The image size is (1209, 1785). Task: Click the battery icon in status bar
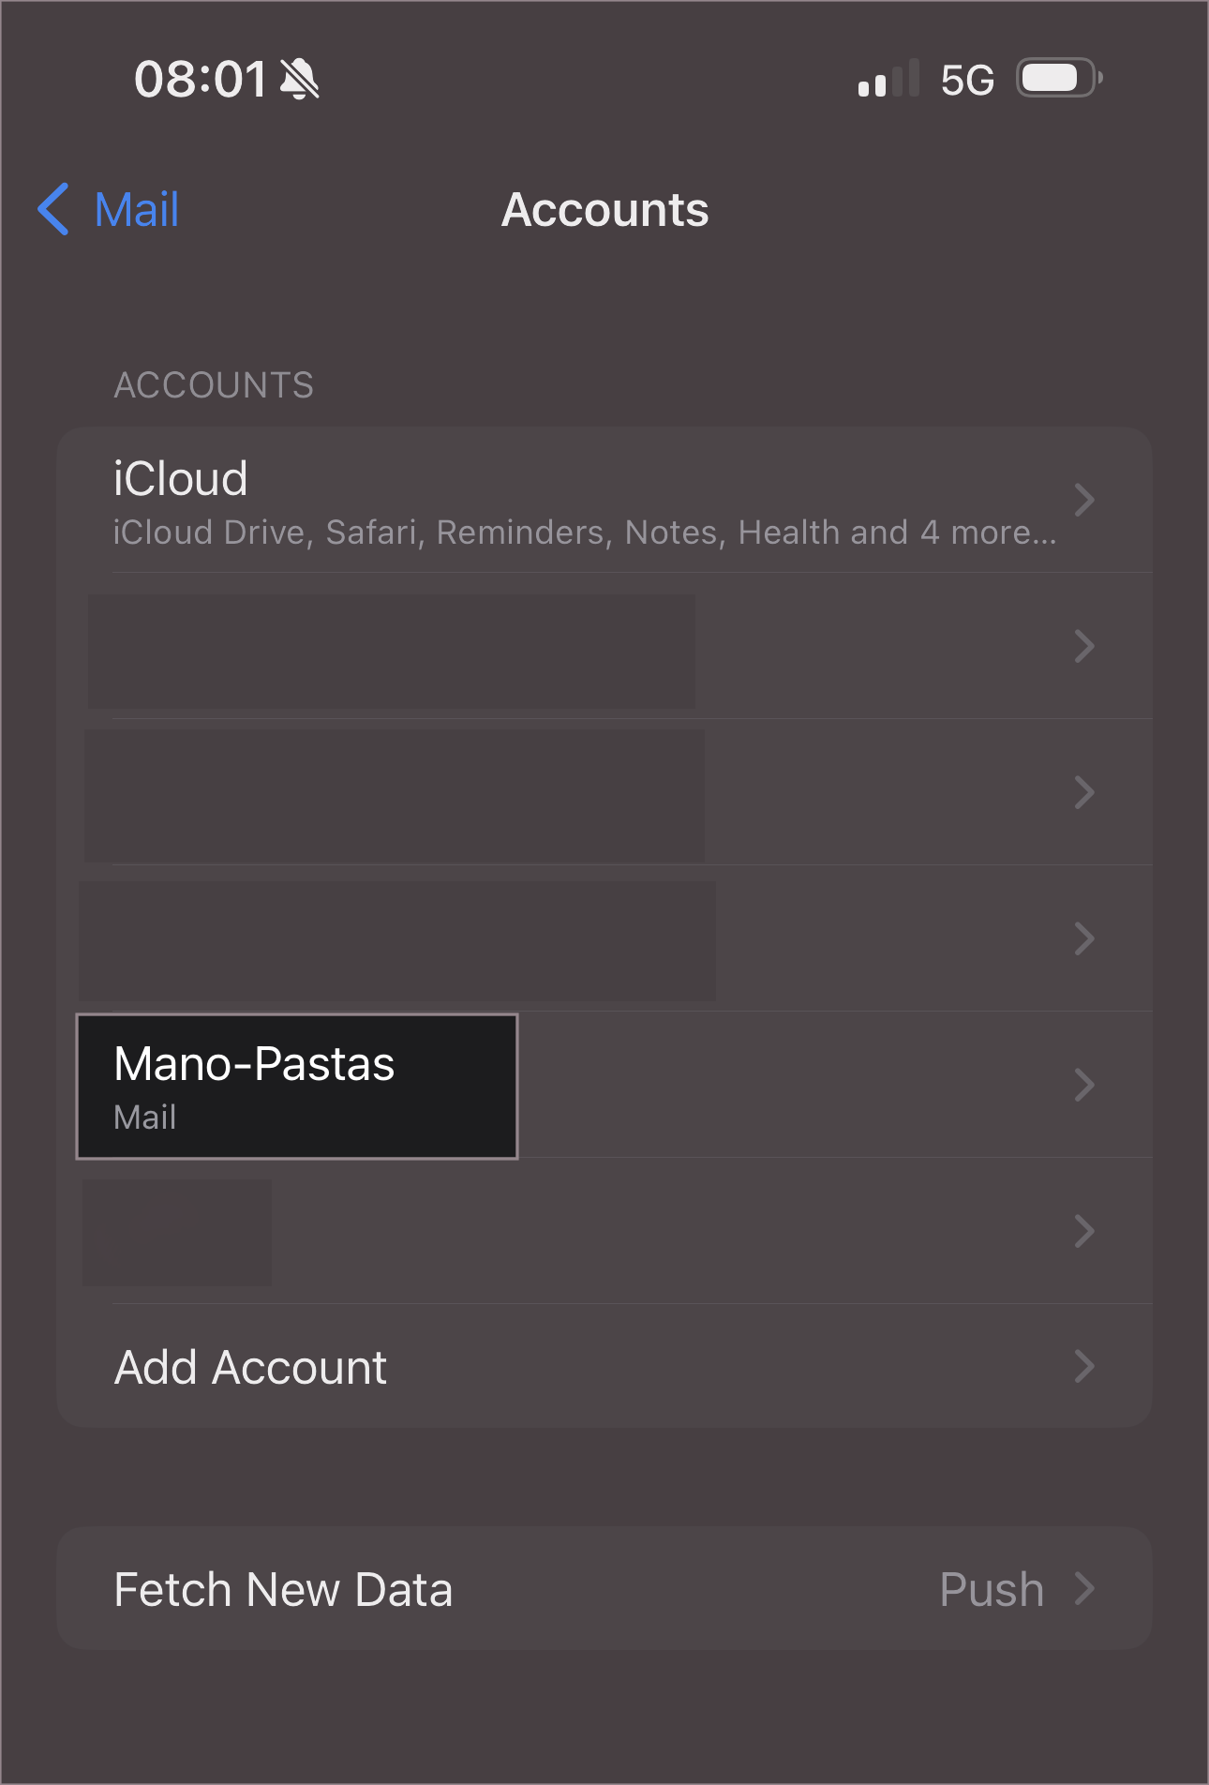[x=1058, y=79]
